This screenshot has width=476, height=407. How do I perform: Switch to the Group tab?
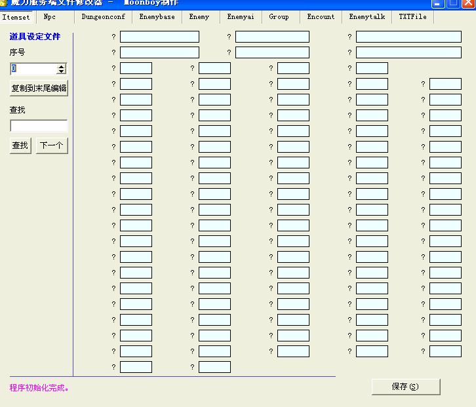point(279,17)
